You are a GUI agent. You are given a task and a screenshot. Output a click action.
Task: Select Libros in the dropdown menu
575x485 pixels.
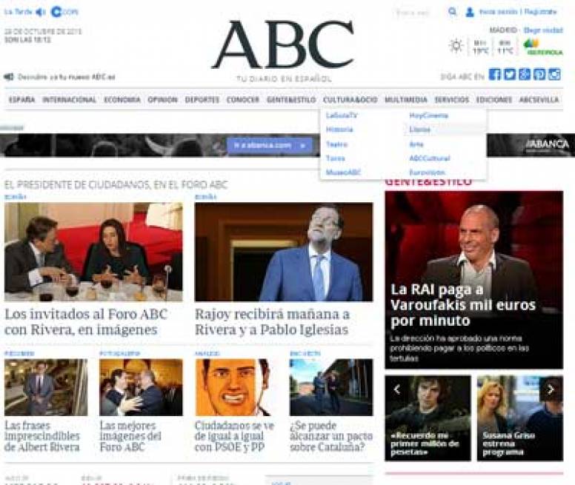click(419, 130)
